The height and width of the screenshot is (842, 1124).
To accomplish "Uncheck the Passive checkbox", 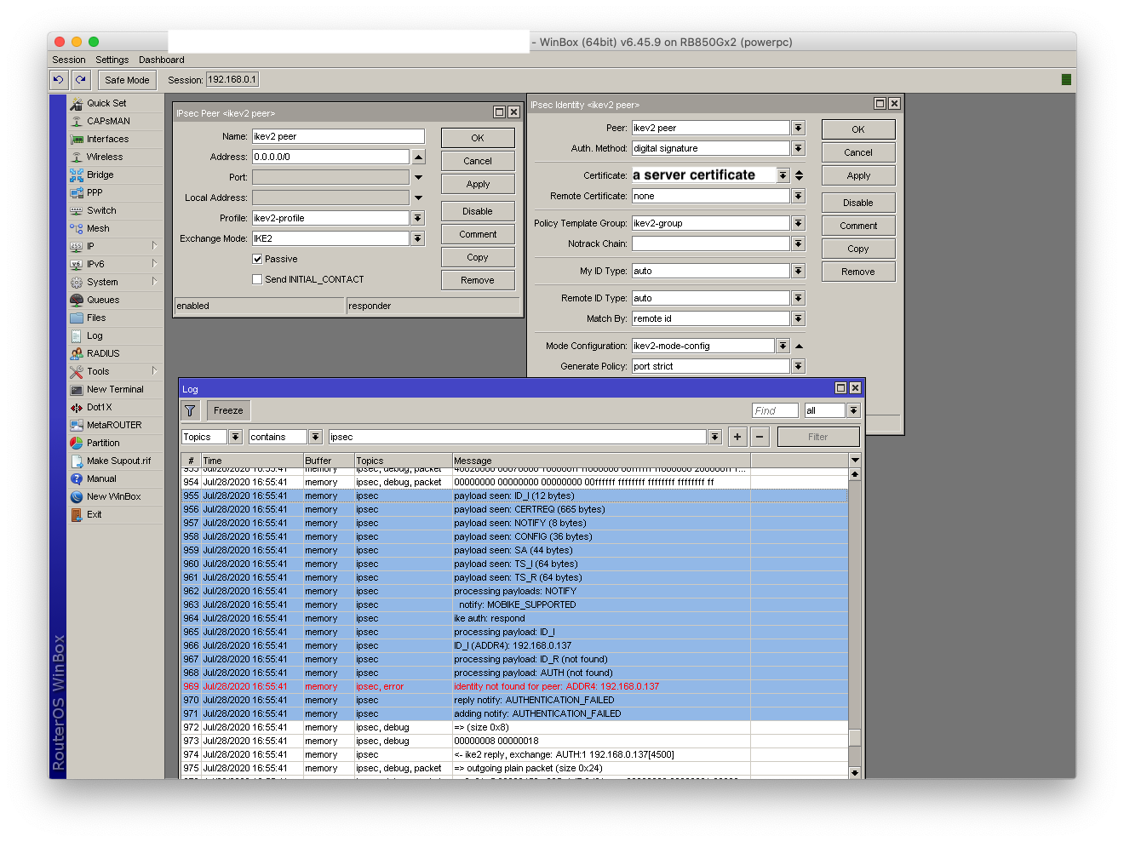I will pyautogui.click(x=257, y=259).
